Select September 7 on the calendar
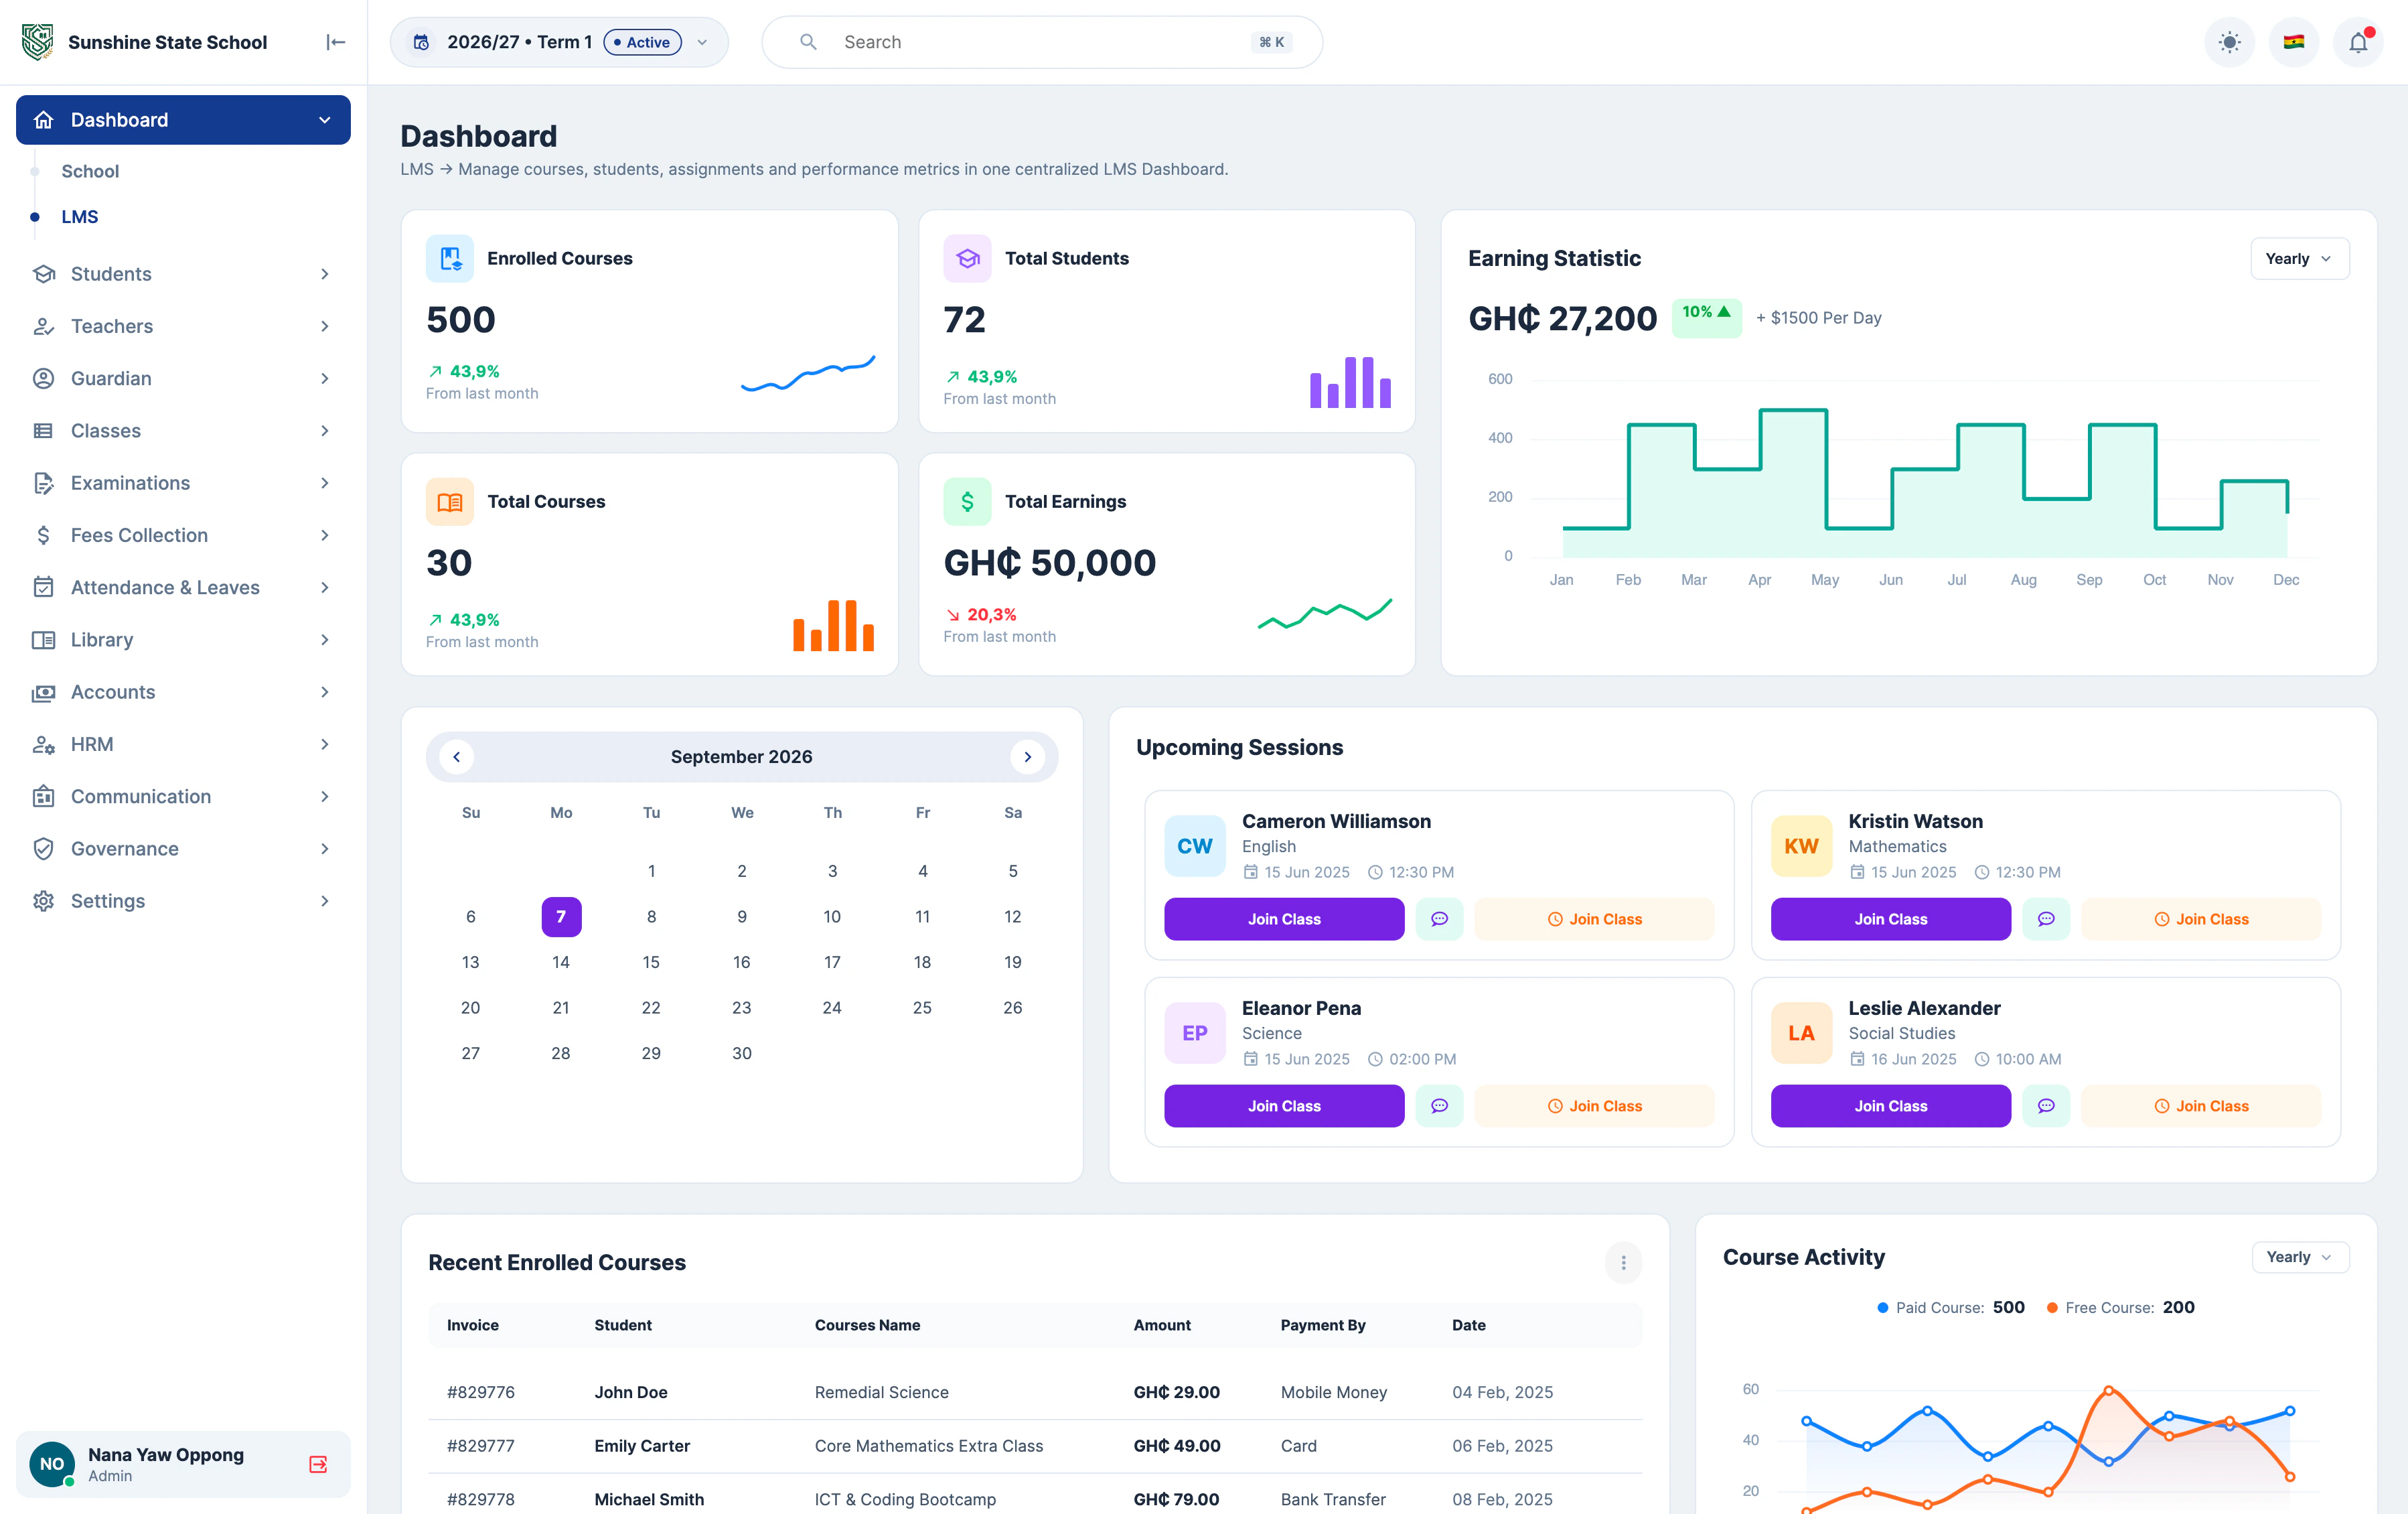Viewport: 2408px width, 1514px height. 561,916
